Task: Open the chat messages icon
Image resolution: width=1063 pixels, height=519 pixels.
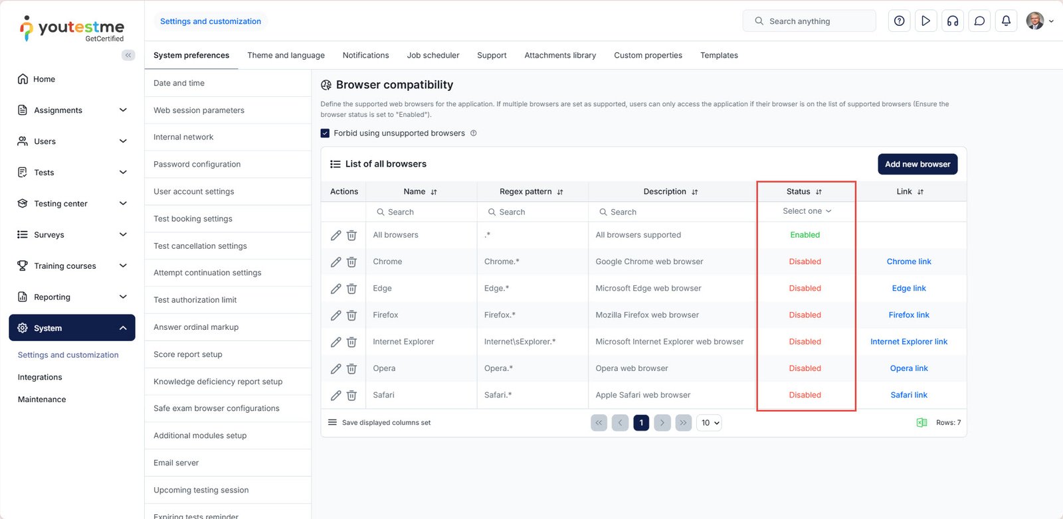Action: 979,21
